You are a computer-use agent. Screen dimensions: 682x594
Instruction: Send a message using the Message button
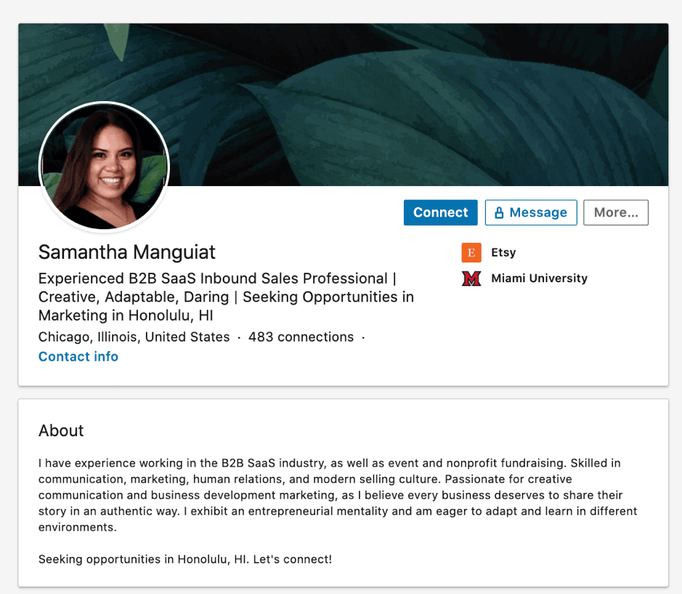531,212
